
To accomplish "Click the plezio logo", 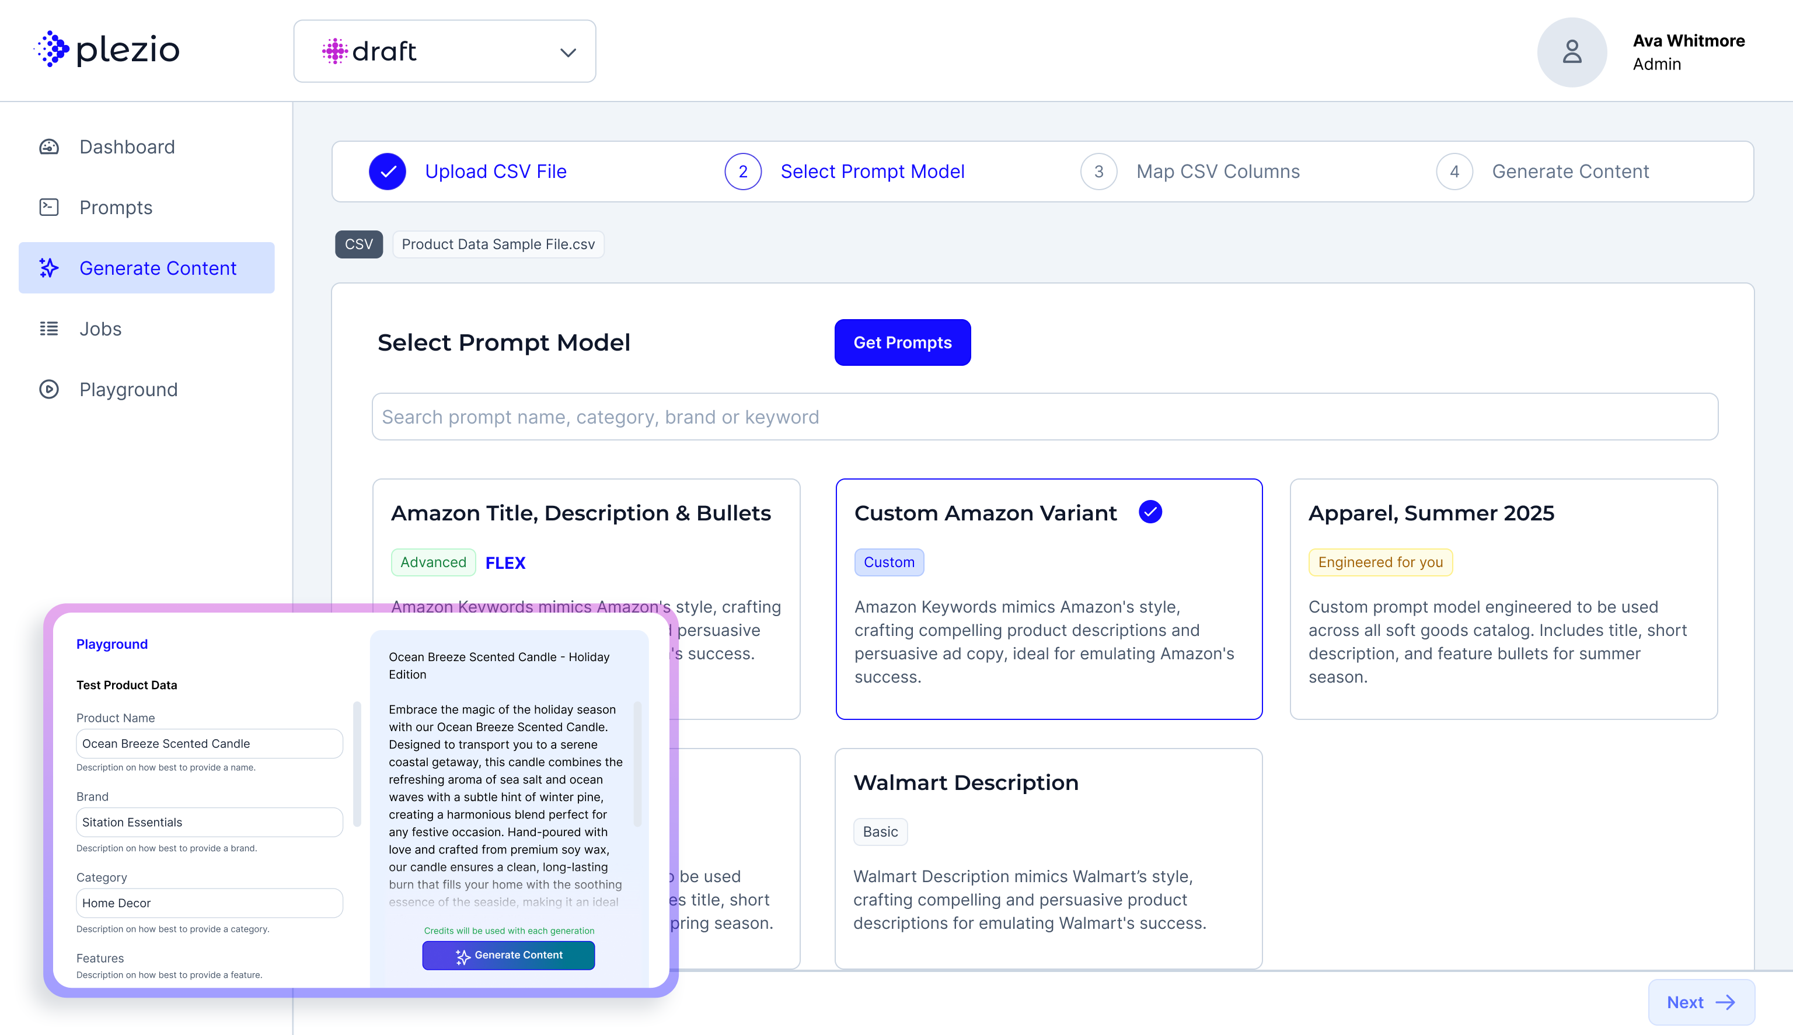I will coord(108,50).
